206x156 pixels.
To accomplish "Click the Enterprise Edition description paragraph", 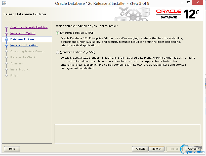I will 122,42.
